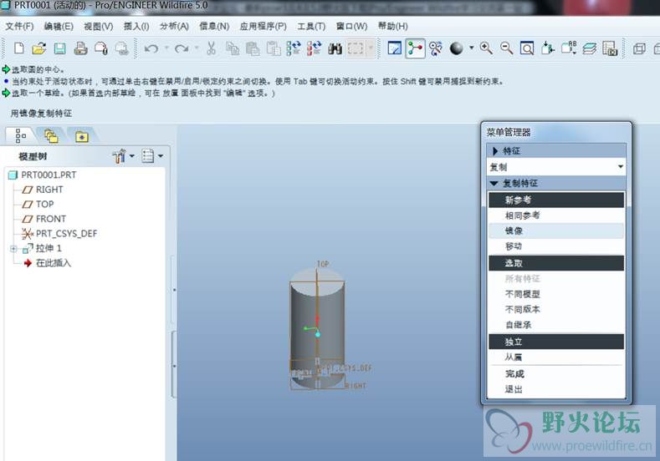The image size is (660, 461).
Task: Select the 新参考 option
Action: 556,200
